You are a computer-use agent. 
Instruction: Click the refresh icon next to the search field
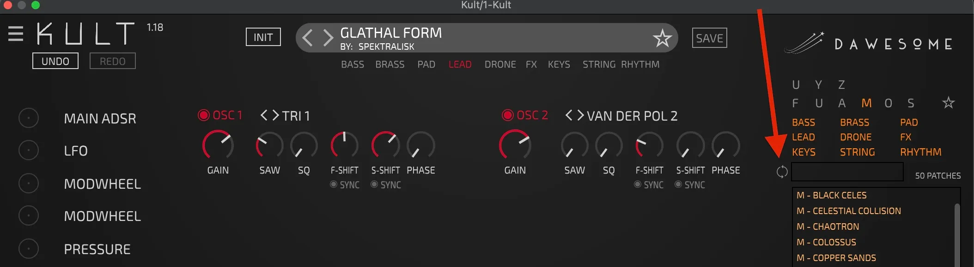(x=782, y=172)
